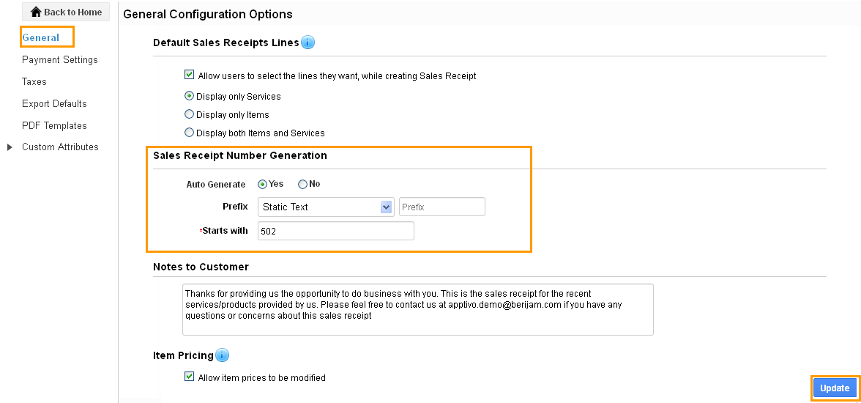Go to Payment Settings section

(x=60, y=59)
